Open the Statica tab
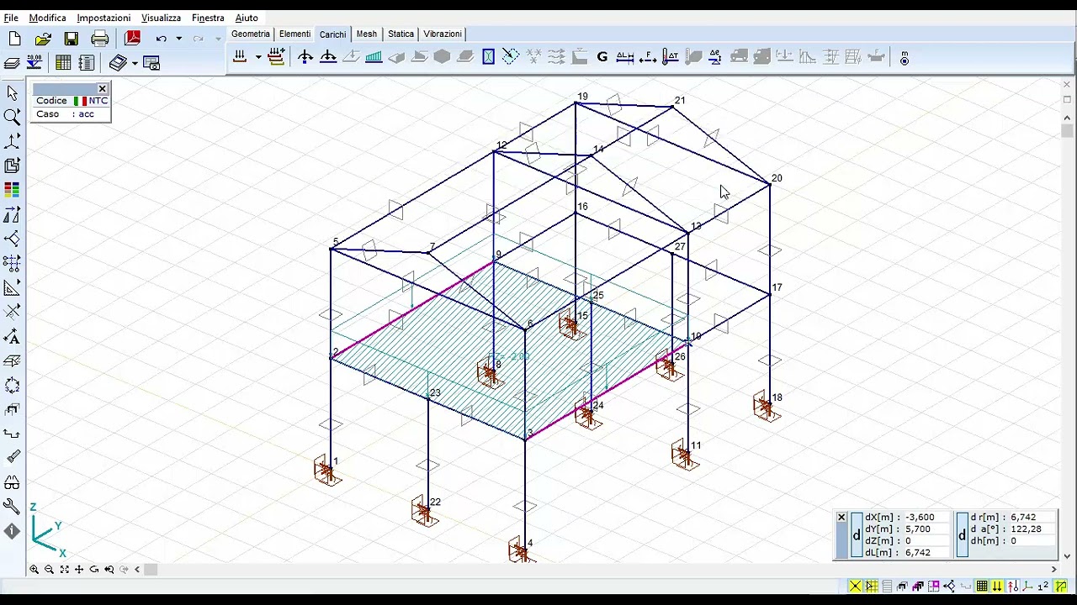1077x605 pixels. pos(401,34)
